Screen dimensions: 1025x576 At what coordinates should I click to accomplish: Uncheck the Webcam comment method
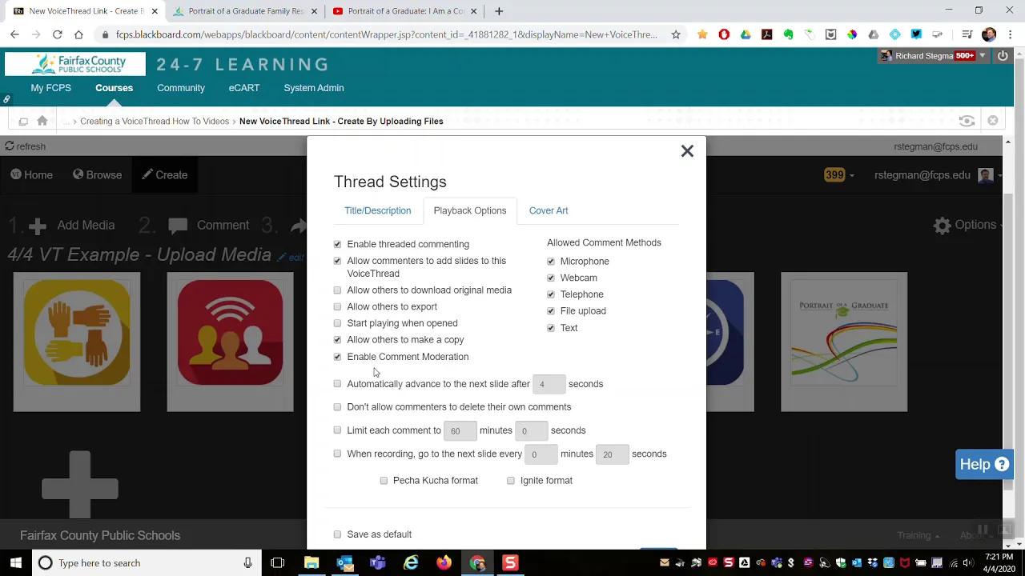pyautogui.click(x=551, y=278)
